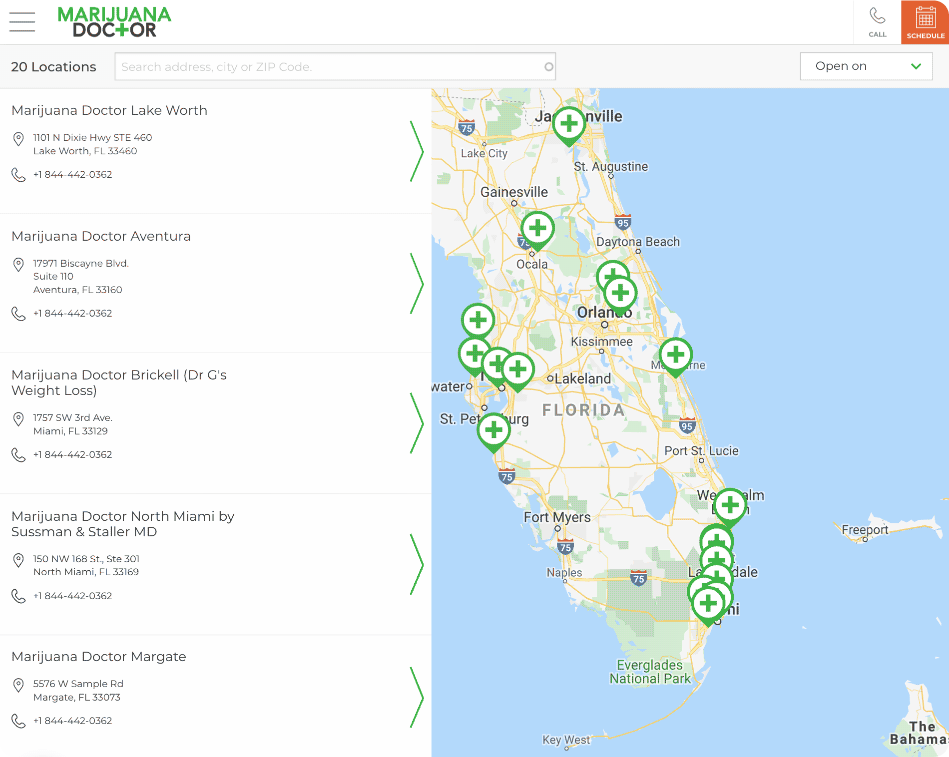Select the front map marker north of Orlando
Screen dimensions: 949x757
pyautogui.click(x=620, y=295)
